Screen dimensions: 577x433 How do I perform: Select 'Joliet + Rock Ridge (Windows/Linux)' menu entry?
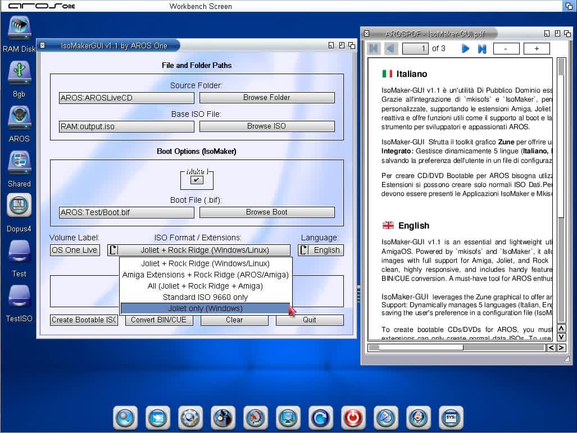coord(205,263)
